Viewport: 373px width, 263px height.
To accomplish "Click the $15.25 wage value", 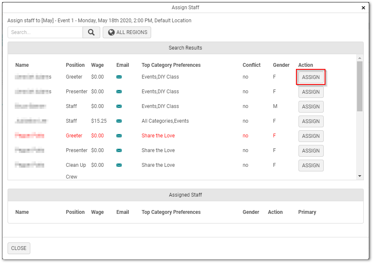I will pyautogui.click(x=99, y=121).
